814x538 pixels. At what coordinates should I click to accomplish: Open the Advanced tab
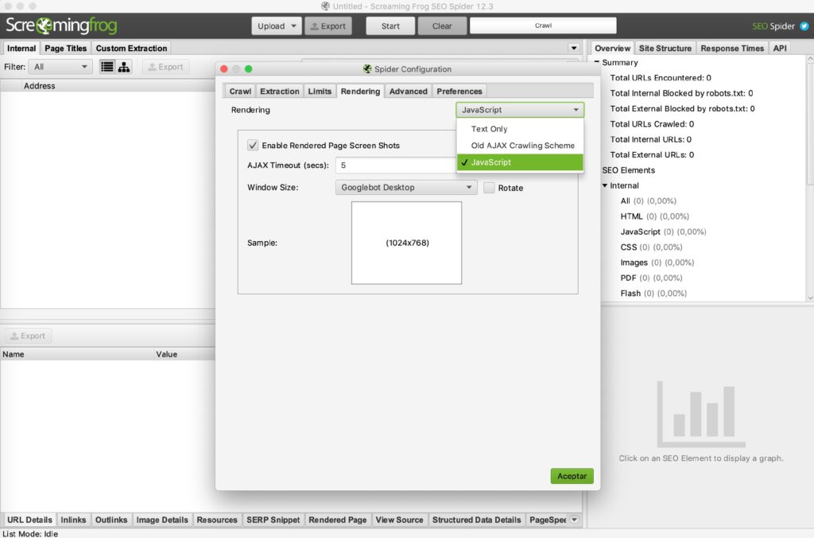point(408,91)
